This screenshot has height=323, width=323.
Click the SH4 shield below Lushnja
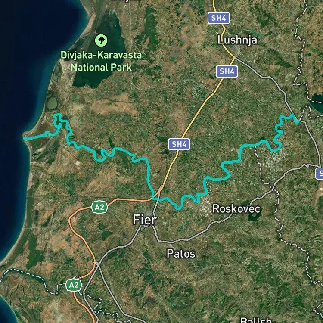click(227, 71)
